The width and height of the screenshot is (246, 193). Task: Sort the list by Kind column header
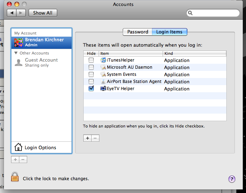tap(194, 53)
